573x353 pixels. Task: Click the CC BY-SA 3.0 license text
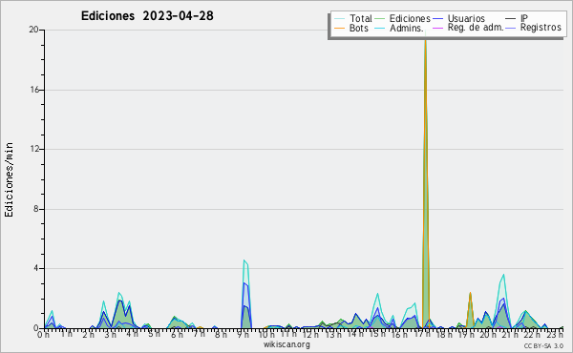pos(543,345)
